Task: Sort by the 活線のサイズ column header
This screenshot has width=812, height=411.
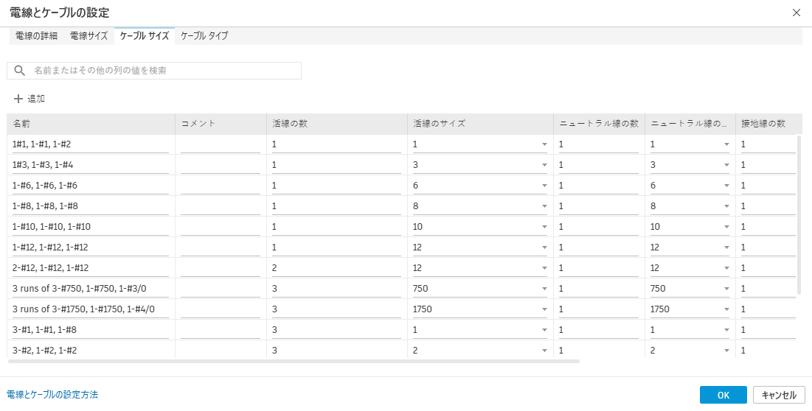Action: 479,124
